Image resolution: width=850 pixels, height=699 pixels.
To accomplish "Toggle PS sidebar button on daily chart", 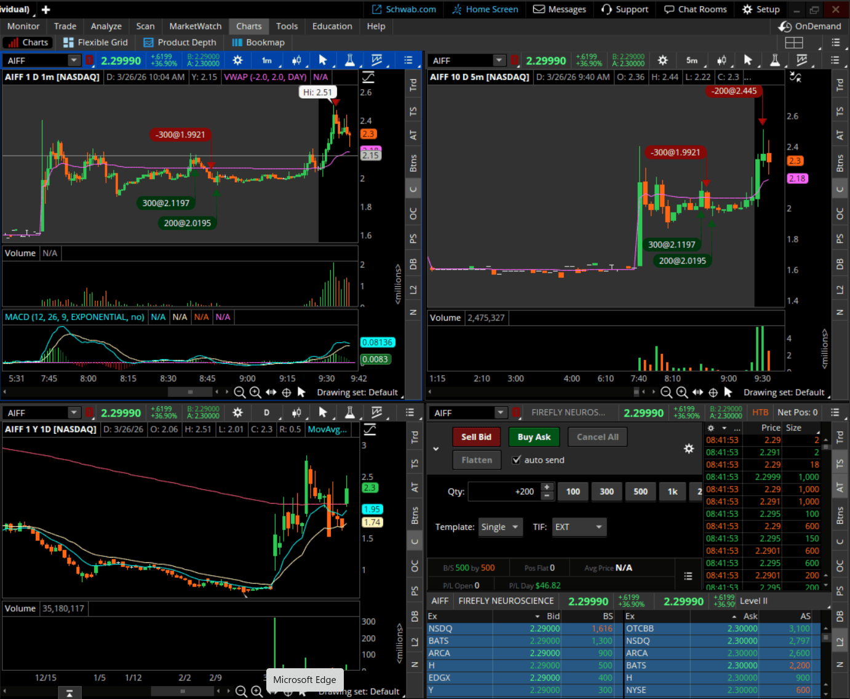I will coord(415,591).
